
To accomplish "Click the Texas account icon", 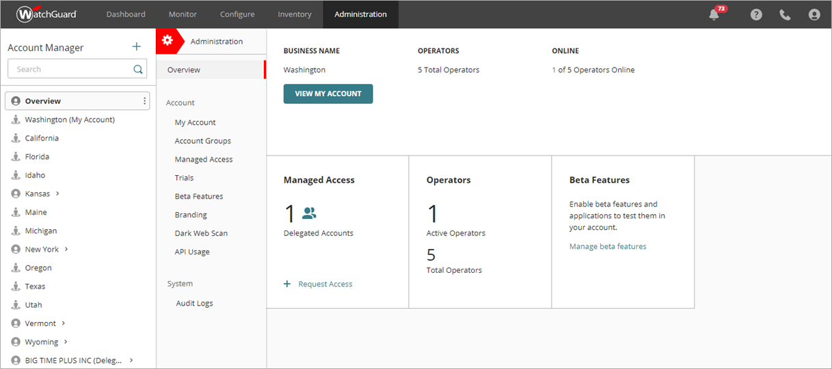I will (x=16, y=286).
